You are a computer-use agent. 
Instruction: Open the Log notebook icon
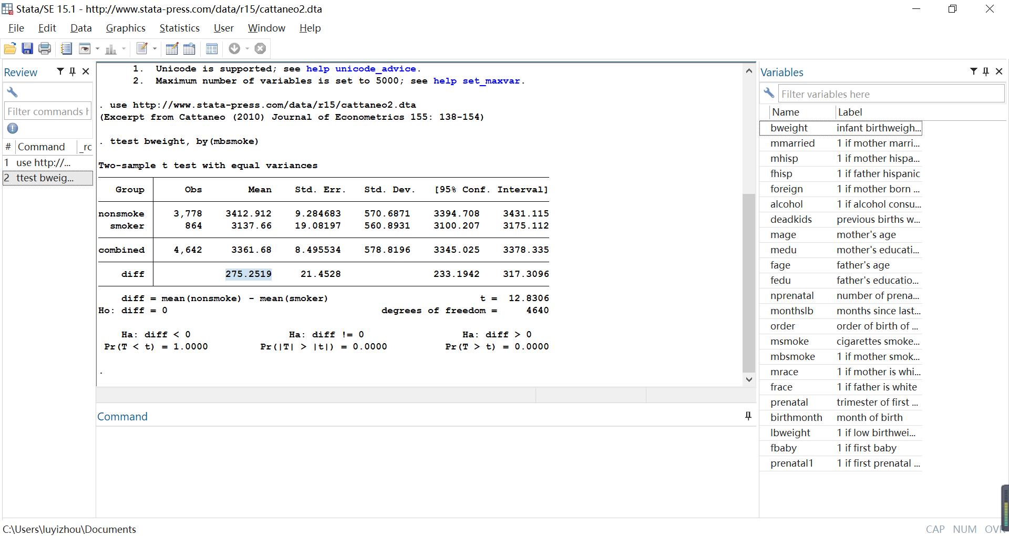66,49
